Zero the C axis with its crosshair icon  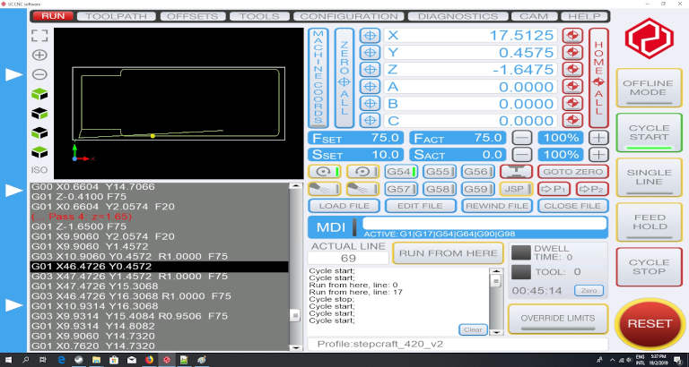point(370,120)
